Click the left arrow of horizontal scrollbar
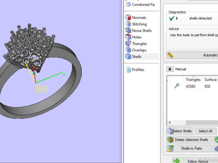Viewport: 218px width, 163px height. 170,122
